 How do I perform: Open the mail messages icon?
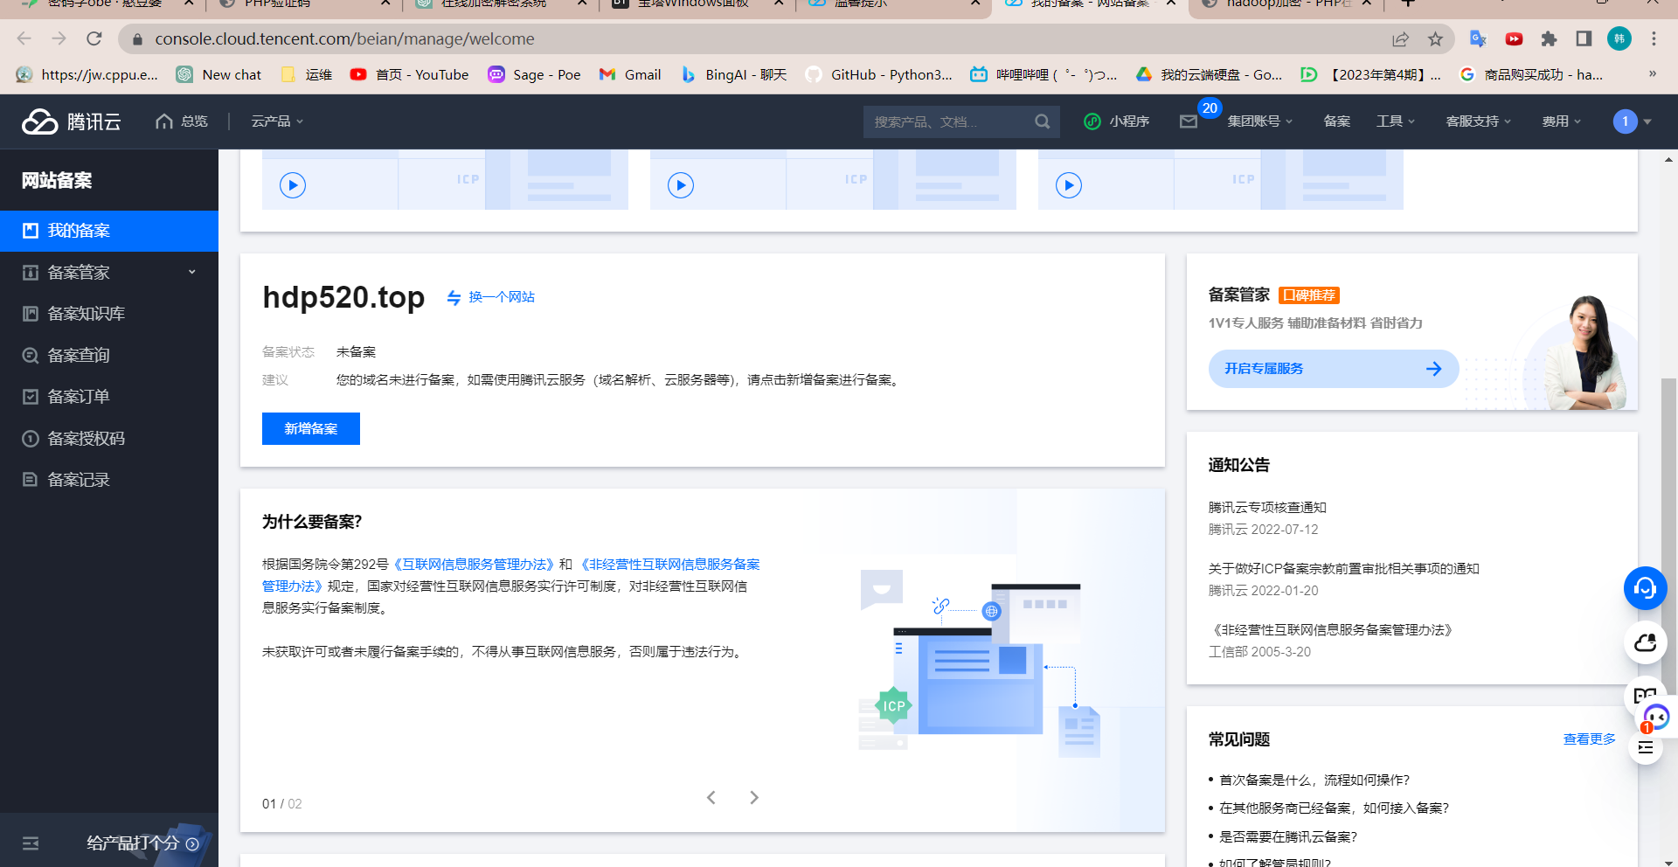tap(1189, 121)
